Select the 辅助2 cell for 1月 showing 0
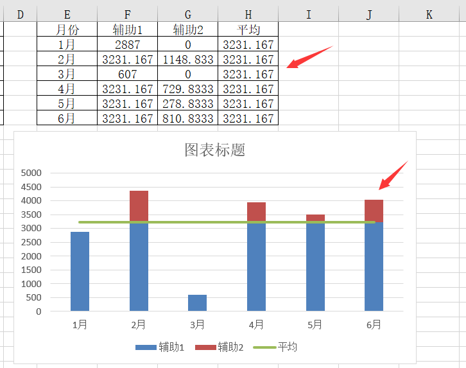The image size is (466, 368). [x=188, y=44]
